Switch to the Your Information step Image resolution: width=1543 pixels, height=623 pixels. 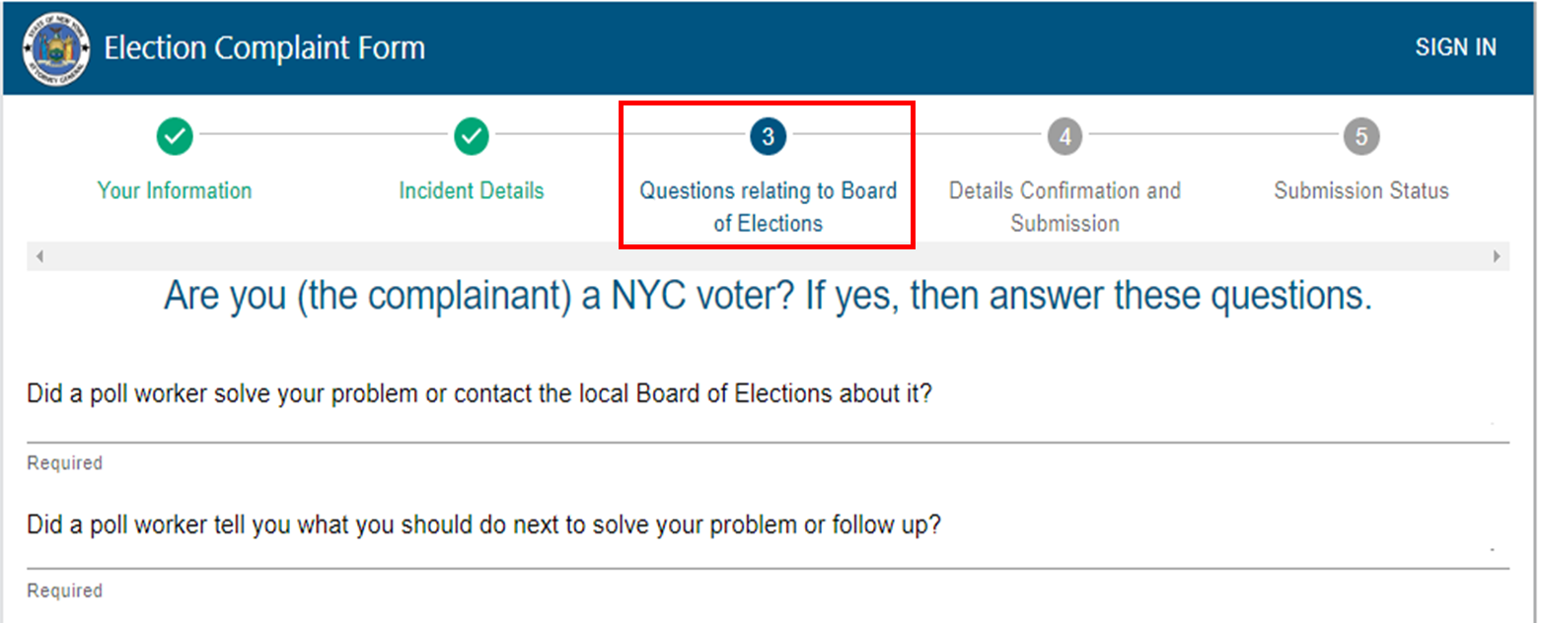[x=175, y=190]
